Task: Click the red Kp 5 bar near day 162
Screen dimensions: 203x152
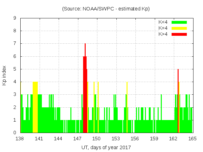Action: point(178,101)
